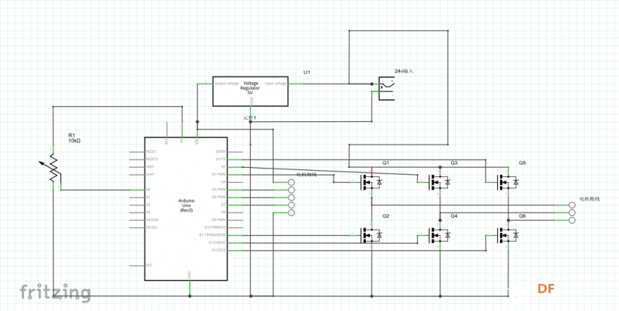Click the A5/SCL pin label
Image resolution: width=619 pixels, height=311 pixels.
(x=151, y=227)
